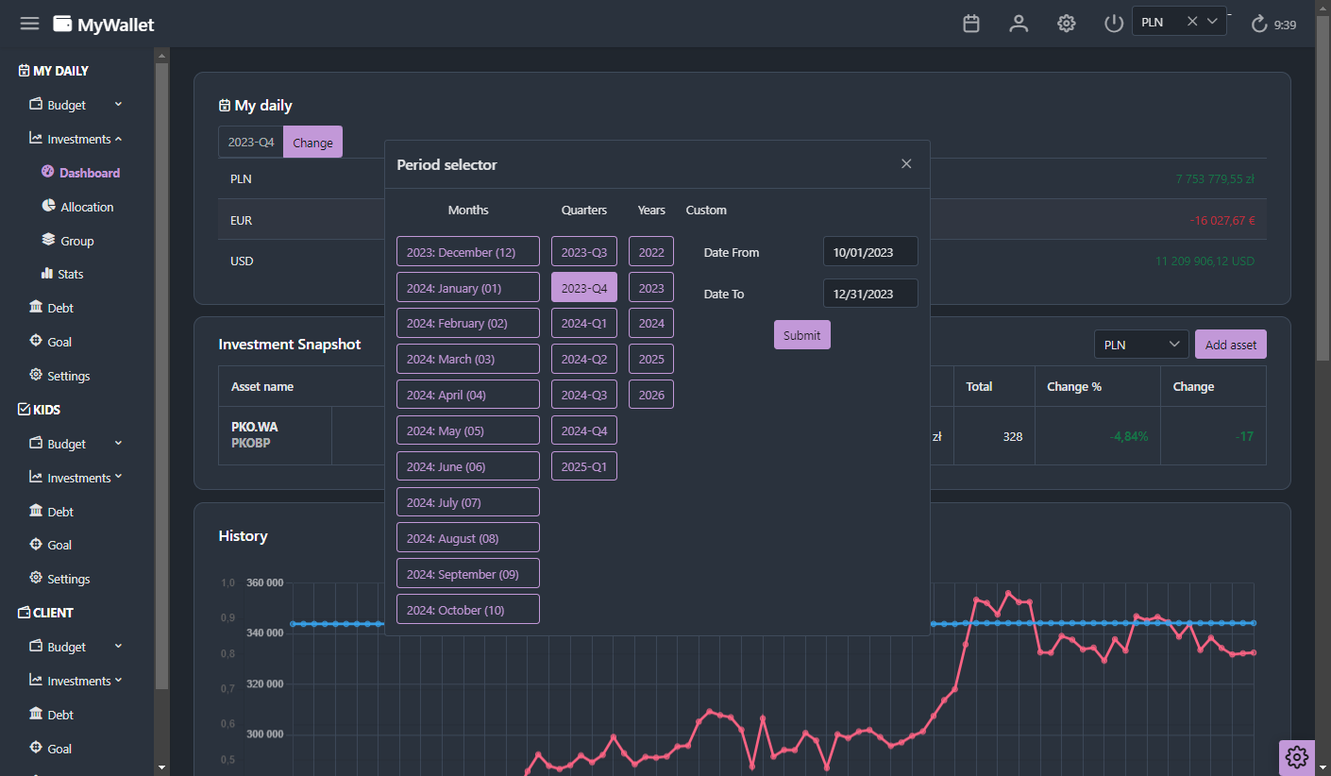The height and width of the screenshot is (776, 1331).
Task: Open Goal under CLIENT
Action: [x=51, y=749]
